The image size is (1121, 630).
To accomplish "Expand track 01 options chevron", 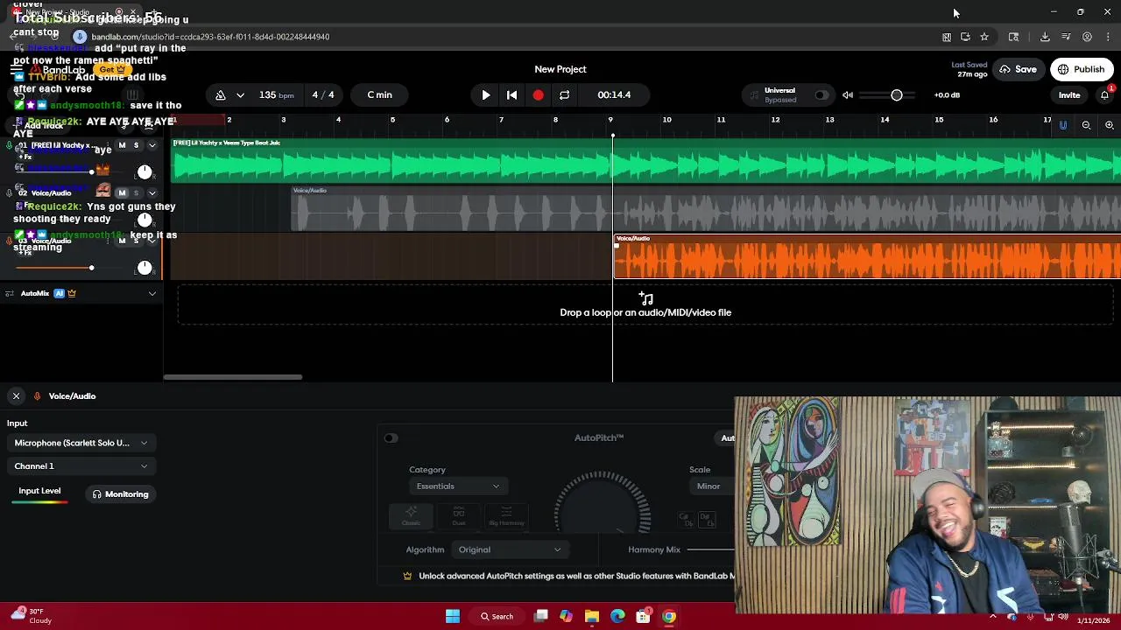I will click(x=152, y=145).
